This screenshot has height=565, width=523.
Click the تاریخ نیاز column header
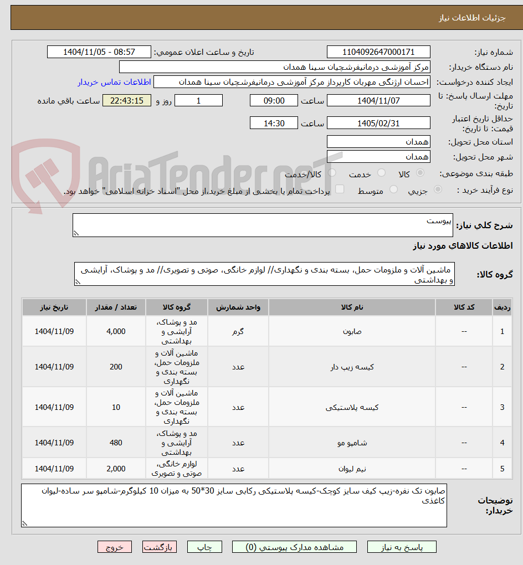pos(54,307)
